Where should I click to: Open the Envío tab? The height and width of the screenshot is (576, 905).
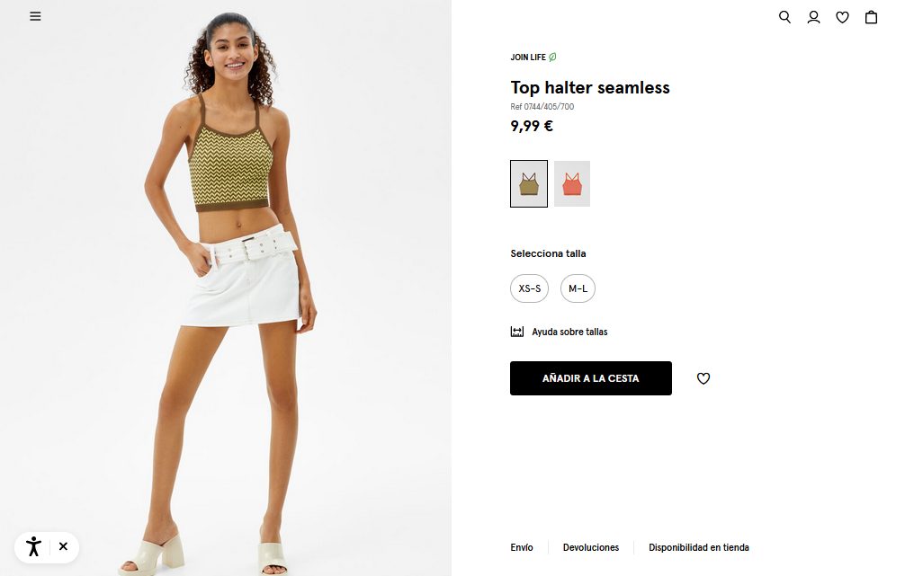(x=522, y=547)
